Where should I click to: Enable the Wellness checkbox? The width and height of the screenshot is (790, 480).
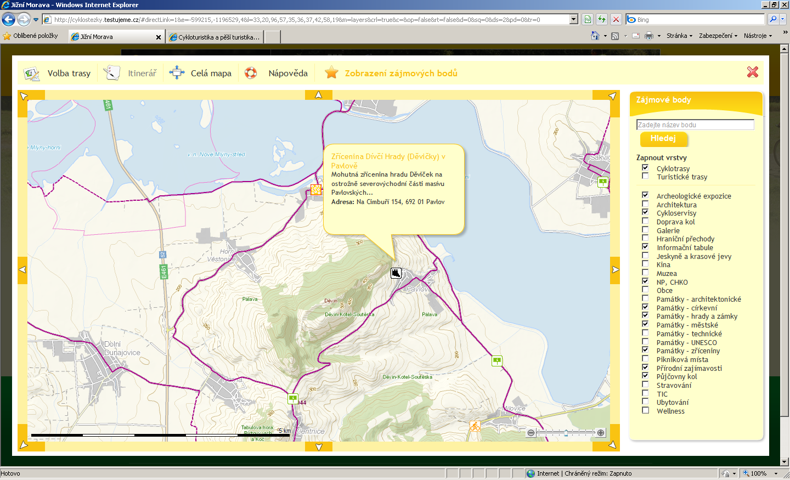click(x=645, y=410)
